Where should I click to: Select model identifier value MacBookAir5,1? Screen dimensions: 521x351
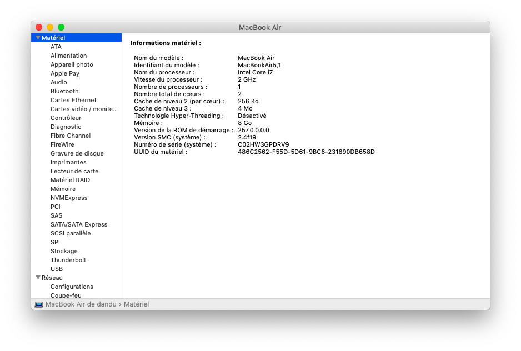(259, 65)
